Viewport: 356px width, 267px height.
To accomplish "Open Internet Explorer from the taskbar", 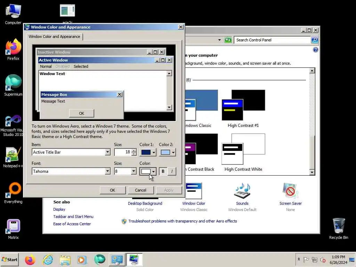I will click(x=48, y=260).
